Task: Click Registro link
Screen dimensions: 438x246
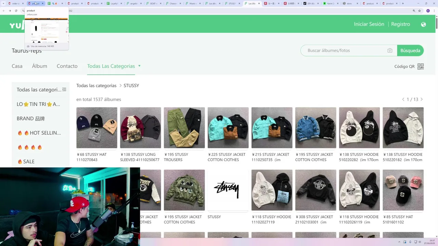Action: click(400, 24)
